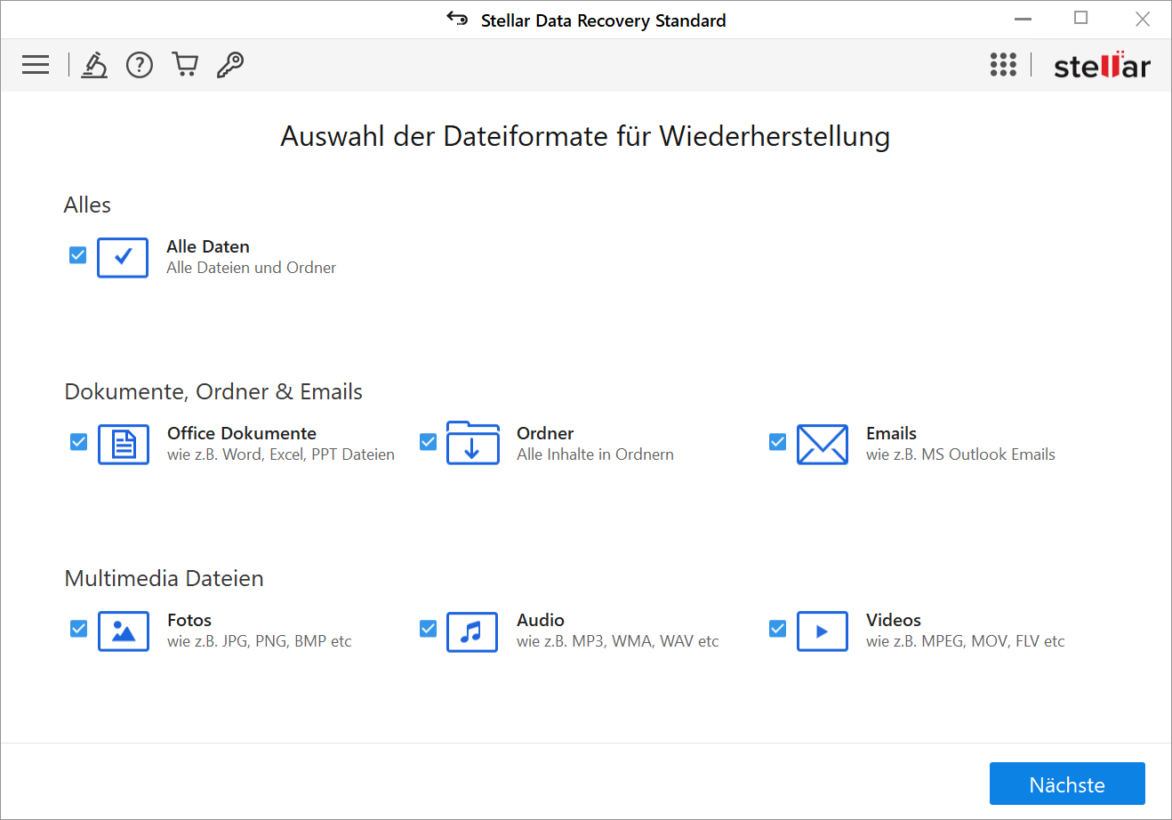
Task: Open the help question mark icon
Action: click(x=140, y=65)
